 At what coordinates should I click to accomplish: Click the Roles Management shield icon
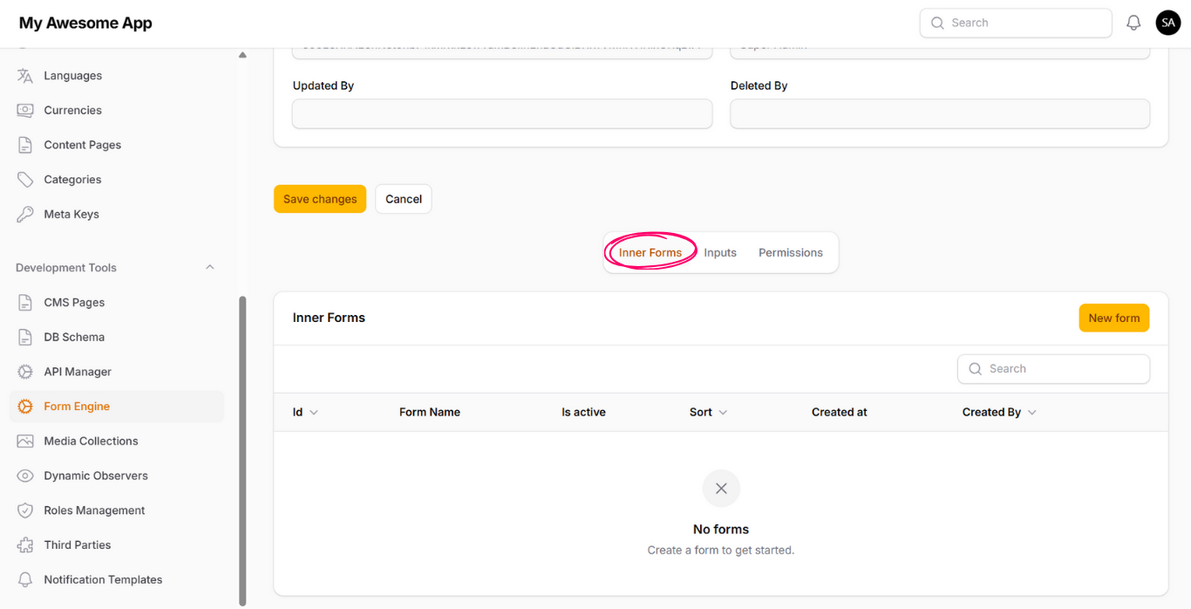click(25, 510)
